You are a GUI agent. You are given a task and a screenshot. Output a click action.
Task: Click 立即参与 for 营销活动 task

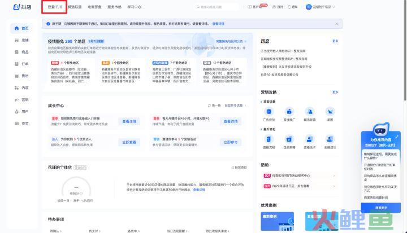(x=231, y=142)
